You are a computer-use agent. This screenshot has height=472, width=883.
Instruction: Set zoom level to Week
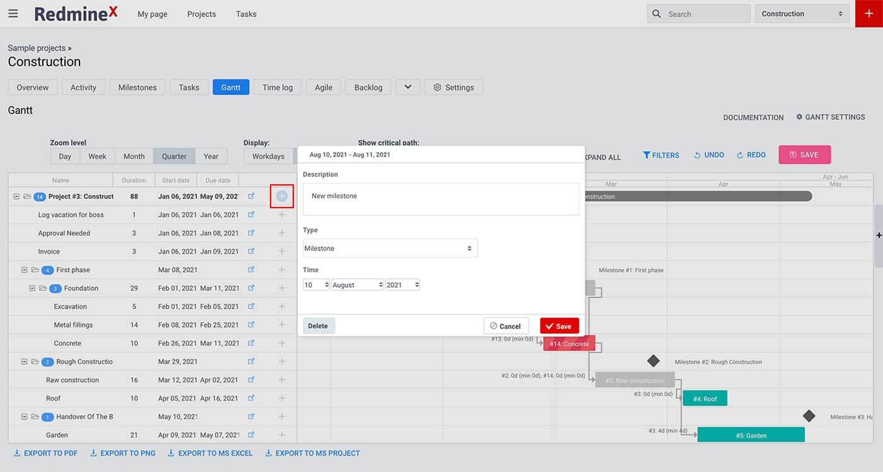97,156
